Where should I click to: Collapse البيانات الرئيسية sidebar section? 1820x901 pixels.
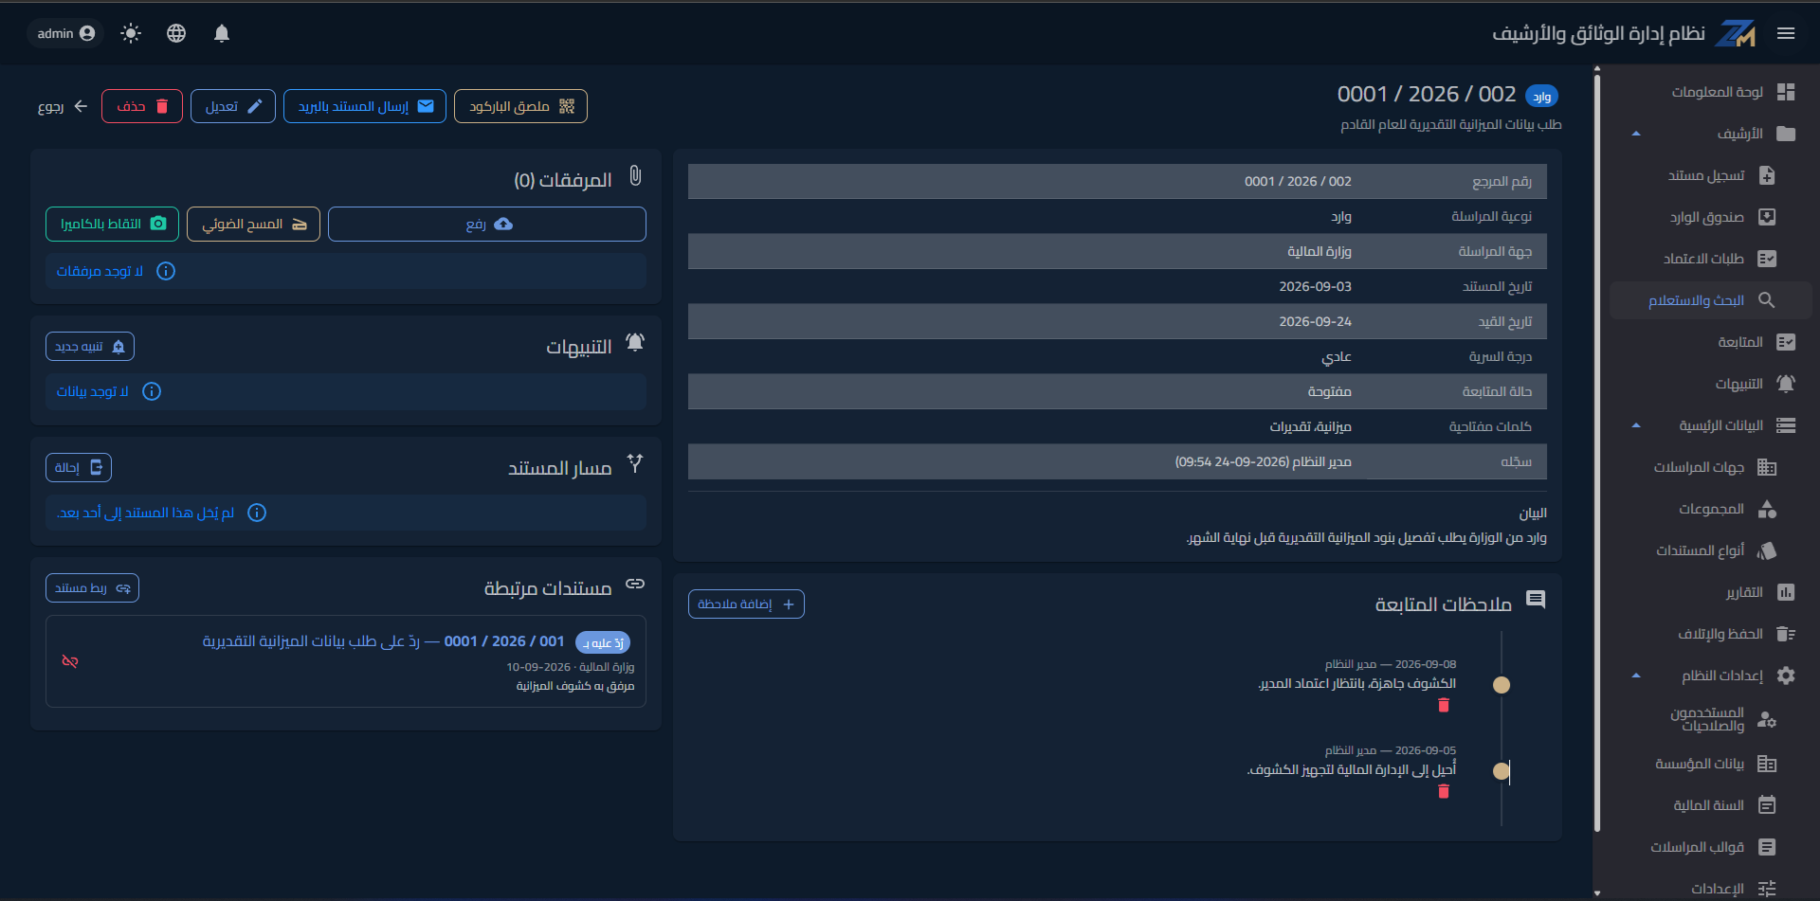point(1711,425)
